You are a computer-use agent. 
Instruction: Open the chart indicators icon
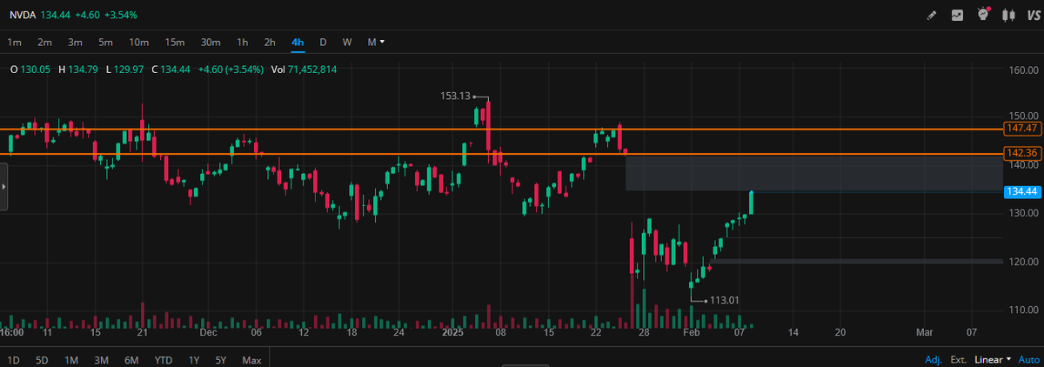(958, 15)
